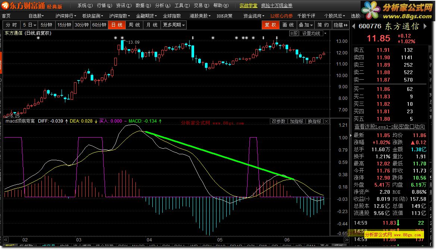Expand the 更多周期 dropdown

[174, 25]
